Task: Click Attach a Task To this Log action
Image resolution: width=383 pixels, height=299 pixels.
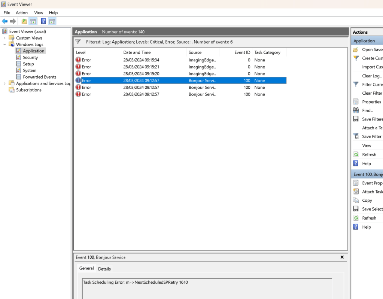Action: click(372, 128)
